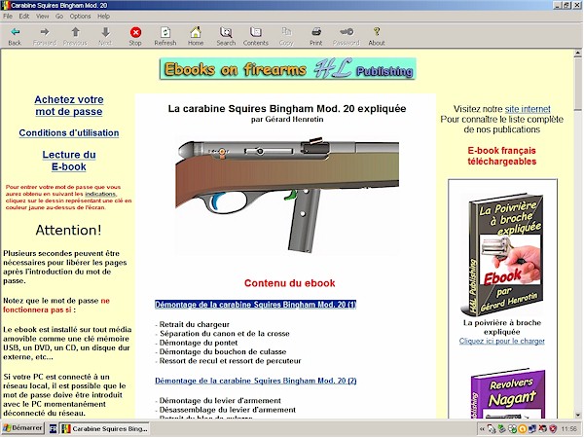Follow the 'indications' link in red text
Screen dimensions: 584x438
click(x=100, y=194)
